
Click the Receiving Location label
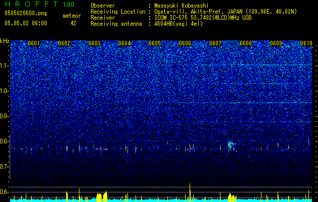[x=118, y=12]
